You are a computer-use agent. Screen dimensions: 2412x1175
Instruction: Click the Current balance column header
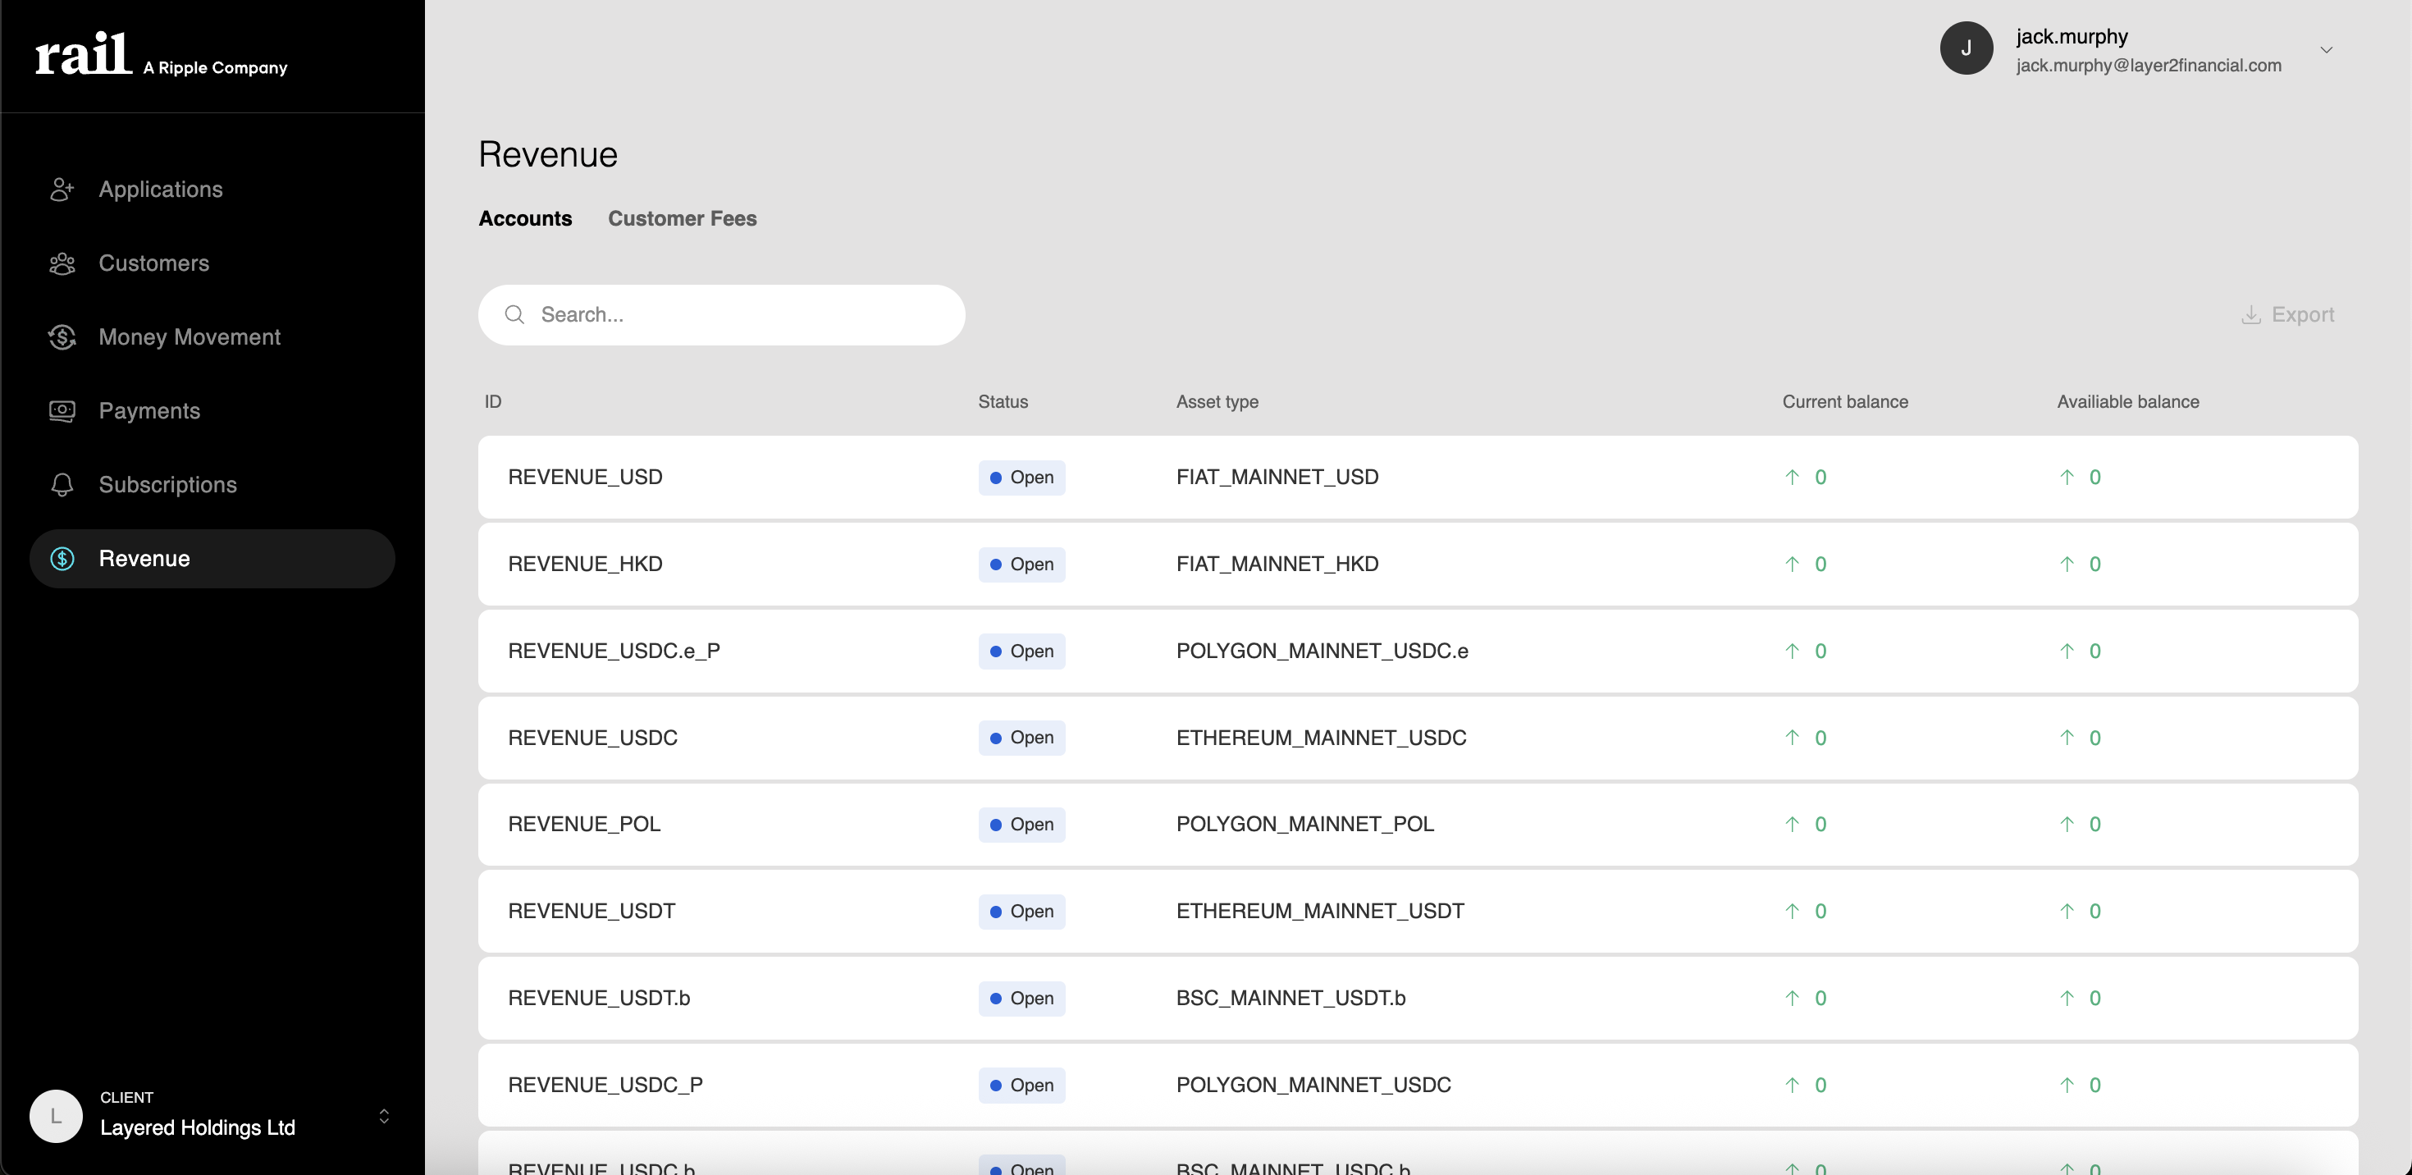1843,402
